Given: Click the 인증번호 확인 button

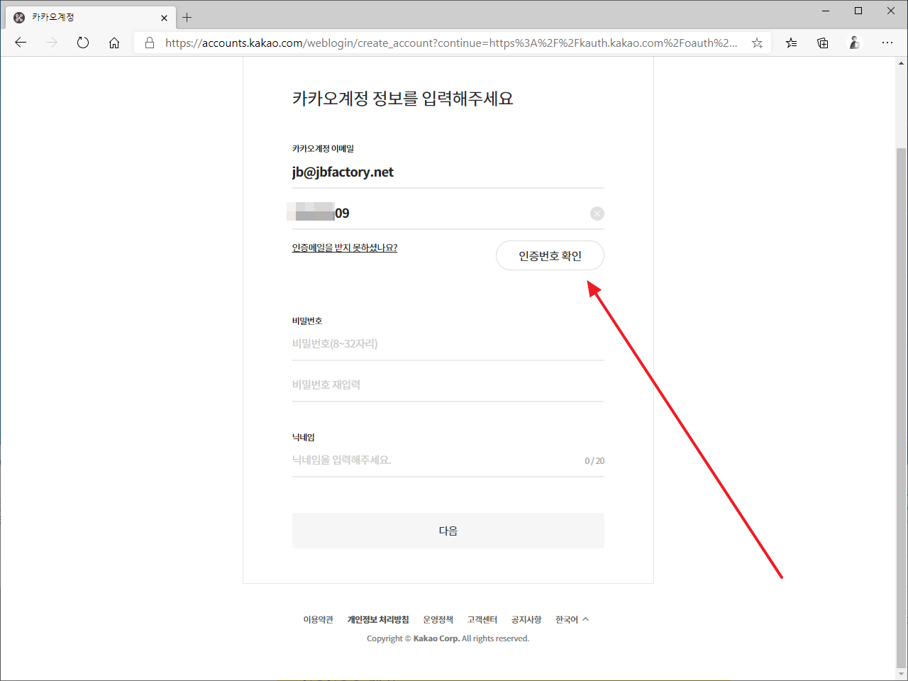Looking at the screenshot, I should coord(550,255).
